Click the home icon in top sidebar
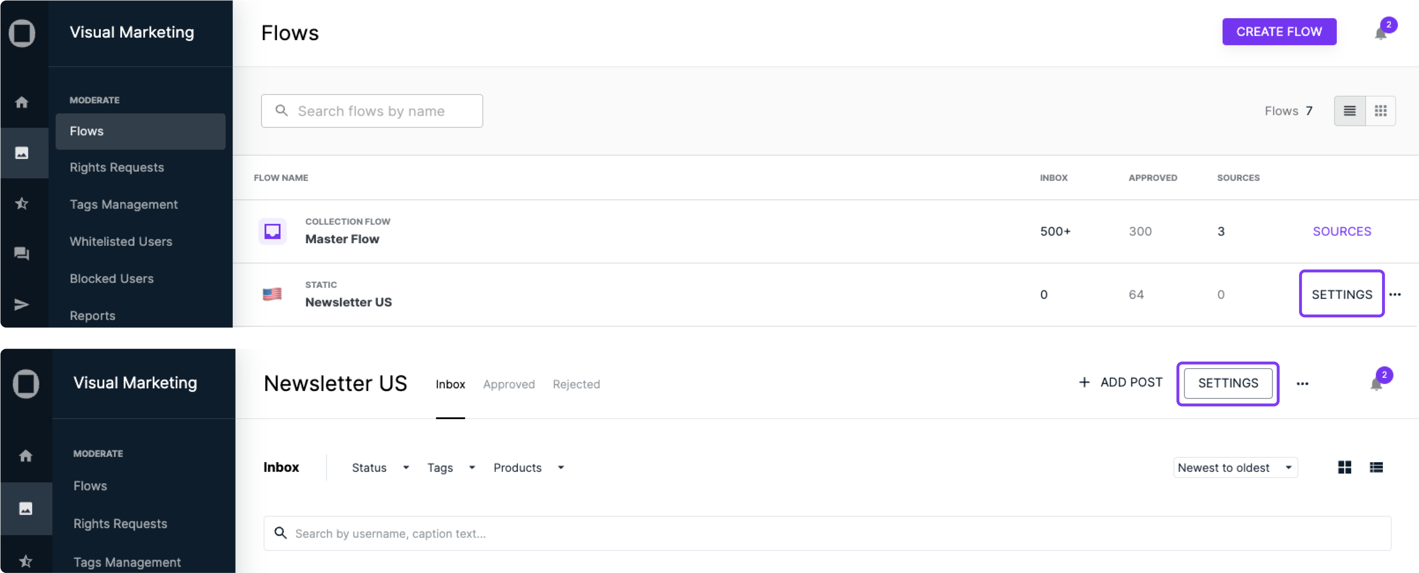The height and width of the screenshot is (573, 1419). pyautogui.click(x=22, y=102)
